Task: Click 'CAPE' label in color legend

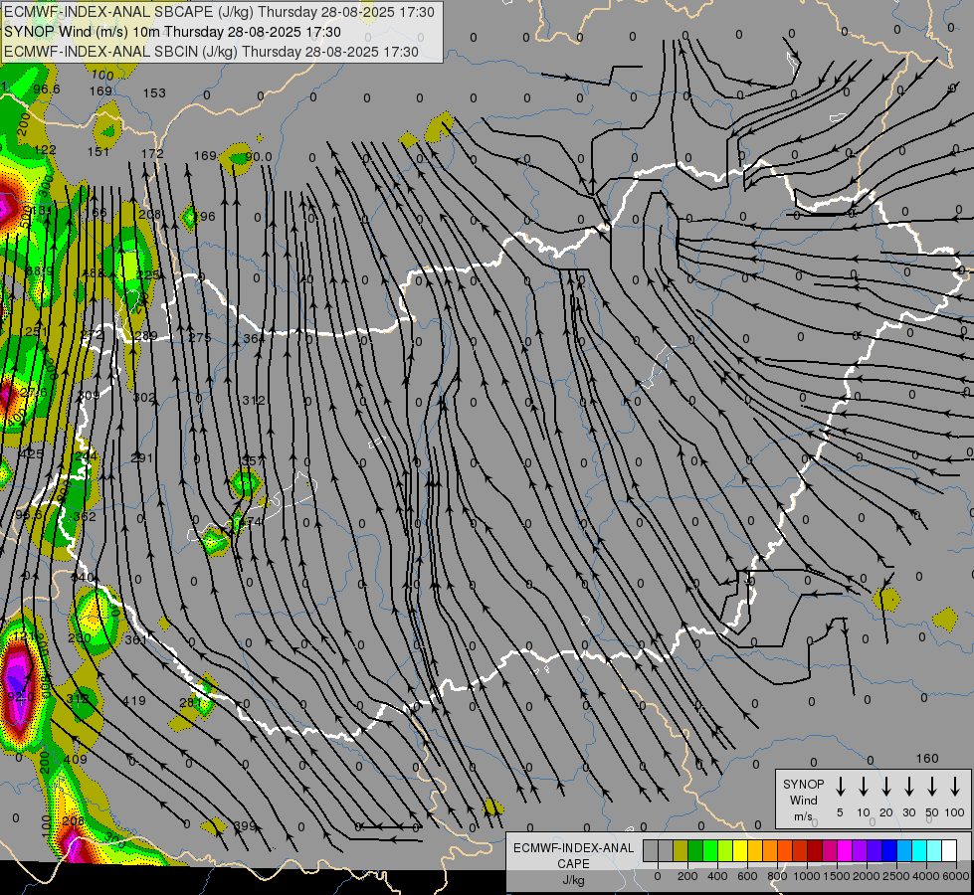Action: [x=573, y=864]
